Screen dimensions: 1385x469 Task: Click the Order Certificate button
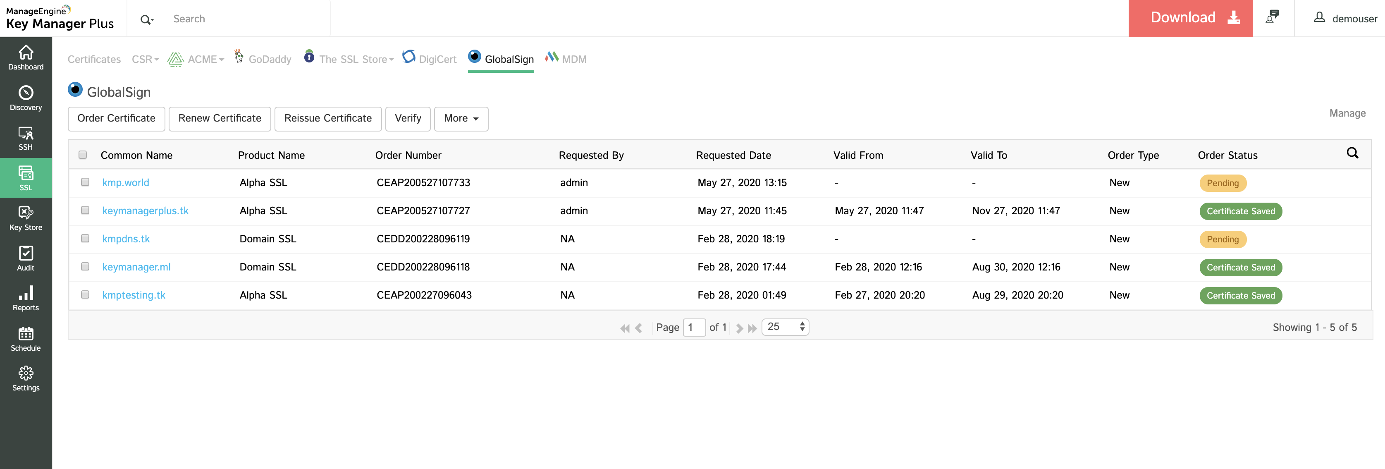tap(116, 117)
